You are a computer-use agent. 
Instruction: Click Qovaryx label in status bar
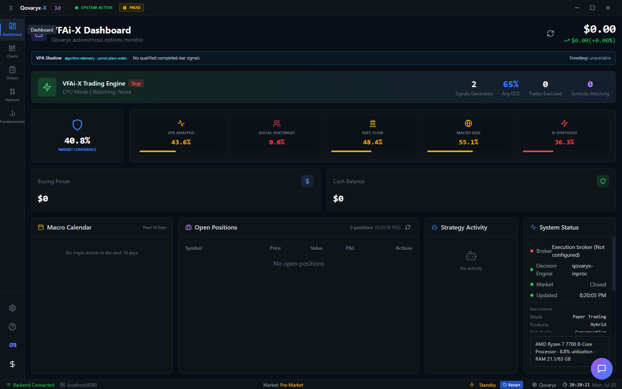[544, 385]
